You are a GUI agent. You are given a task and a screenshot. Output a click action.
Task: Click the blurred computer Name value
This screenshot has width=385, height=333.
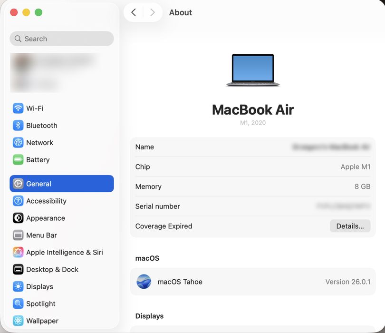click(x=331, y=147)
